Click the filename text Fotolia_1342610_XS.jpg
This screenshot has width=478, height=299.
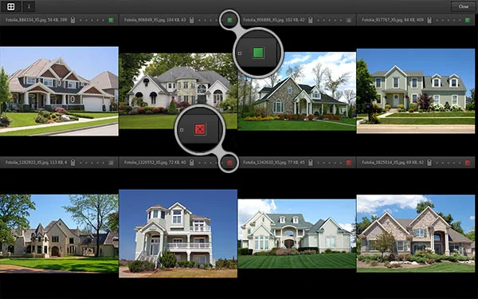[x=264, y=163]
